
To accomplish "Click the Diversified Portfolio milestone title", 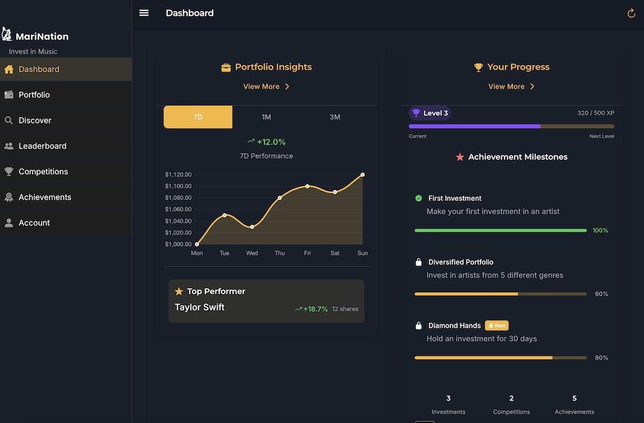I will click(461, 262).
